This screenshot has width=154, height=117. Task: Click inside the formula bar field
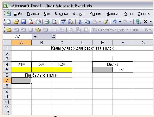[x=105, y=37]
